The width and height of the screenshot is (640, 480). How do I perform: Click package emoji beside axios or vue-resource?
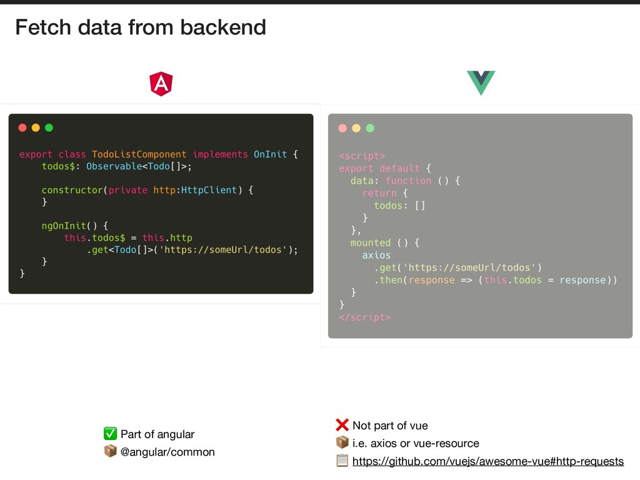click(x=342, y=442)
